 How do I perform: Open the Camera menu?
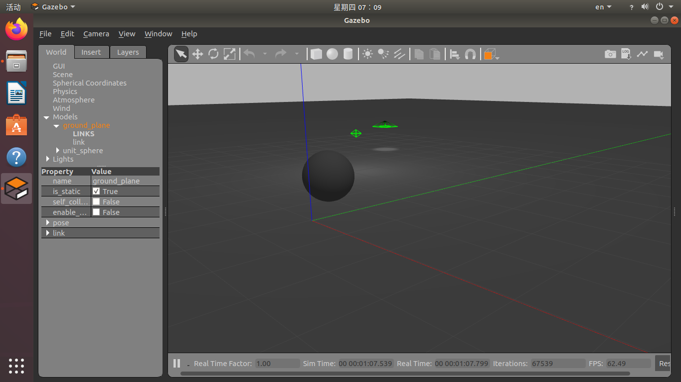click(x=96, y=34)
